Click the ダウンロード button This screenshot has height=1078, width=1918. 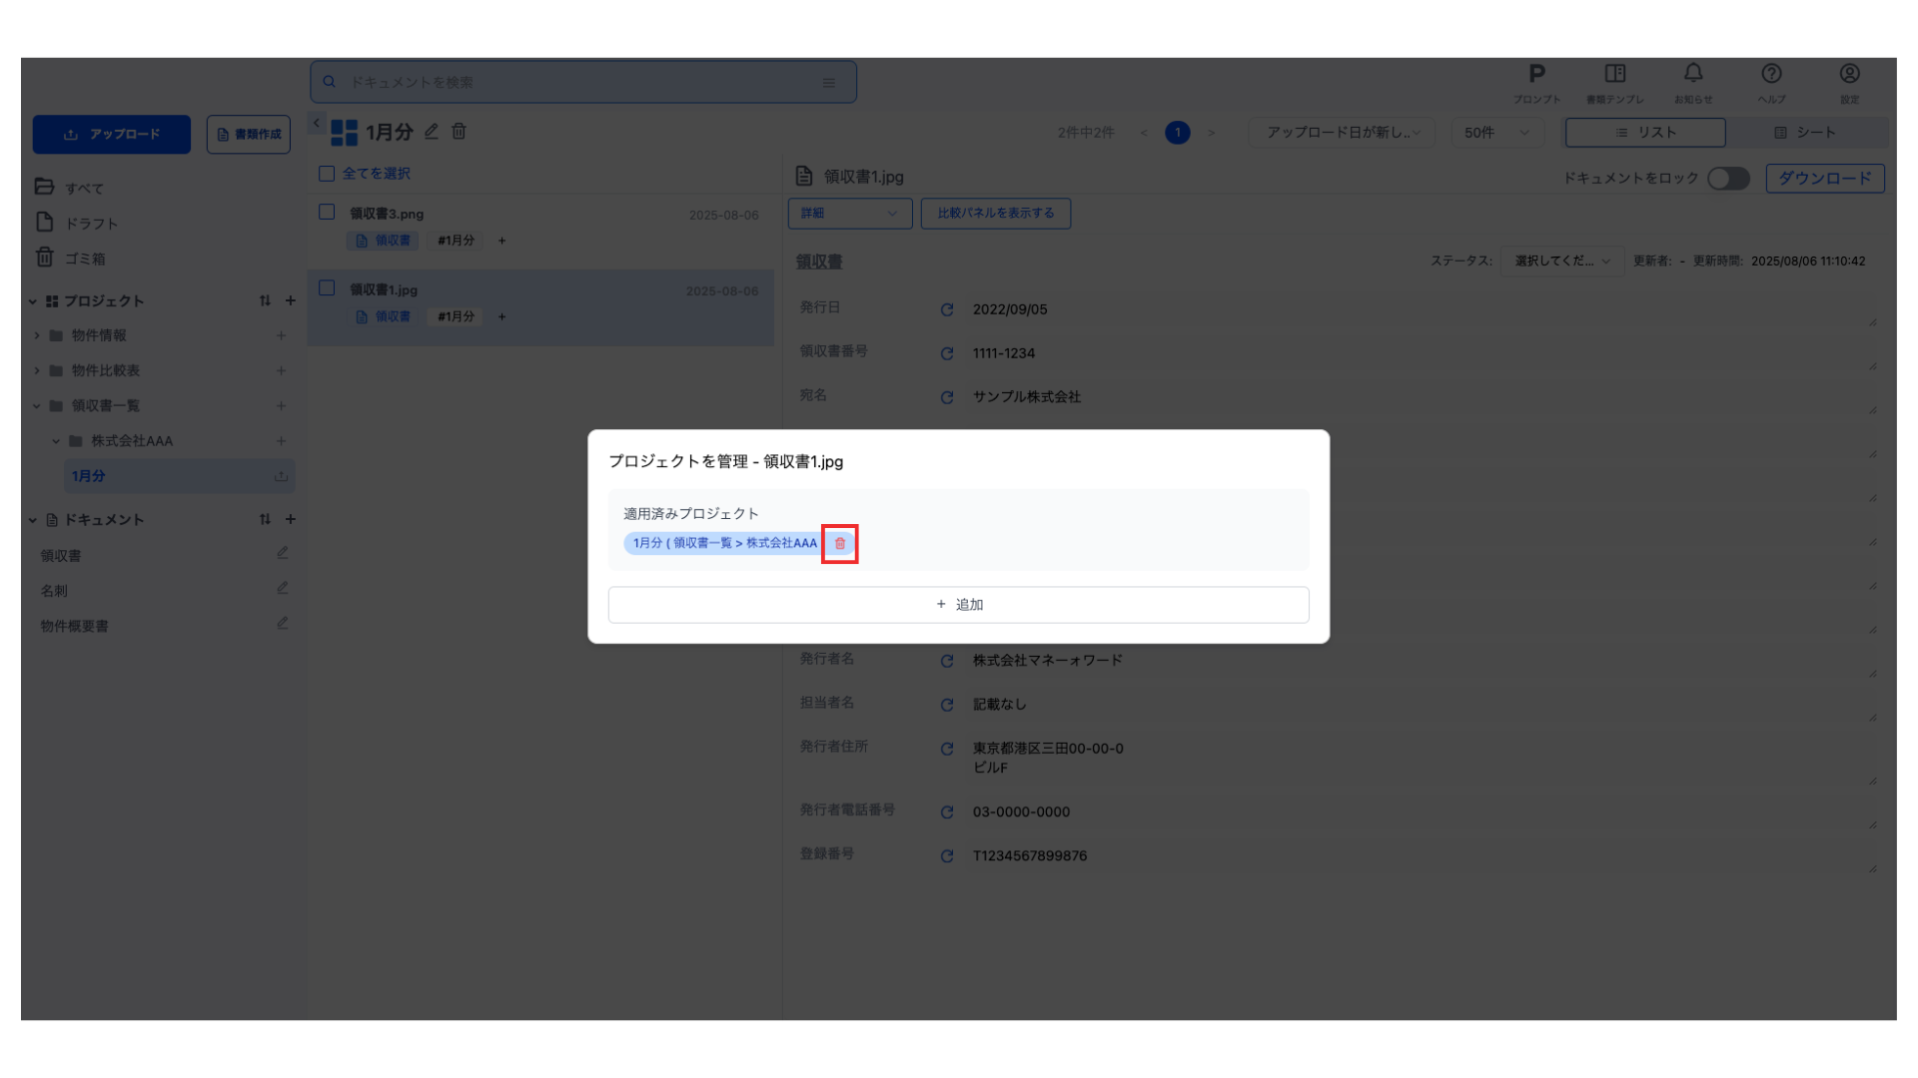pos(1824,179)
